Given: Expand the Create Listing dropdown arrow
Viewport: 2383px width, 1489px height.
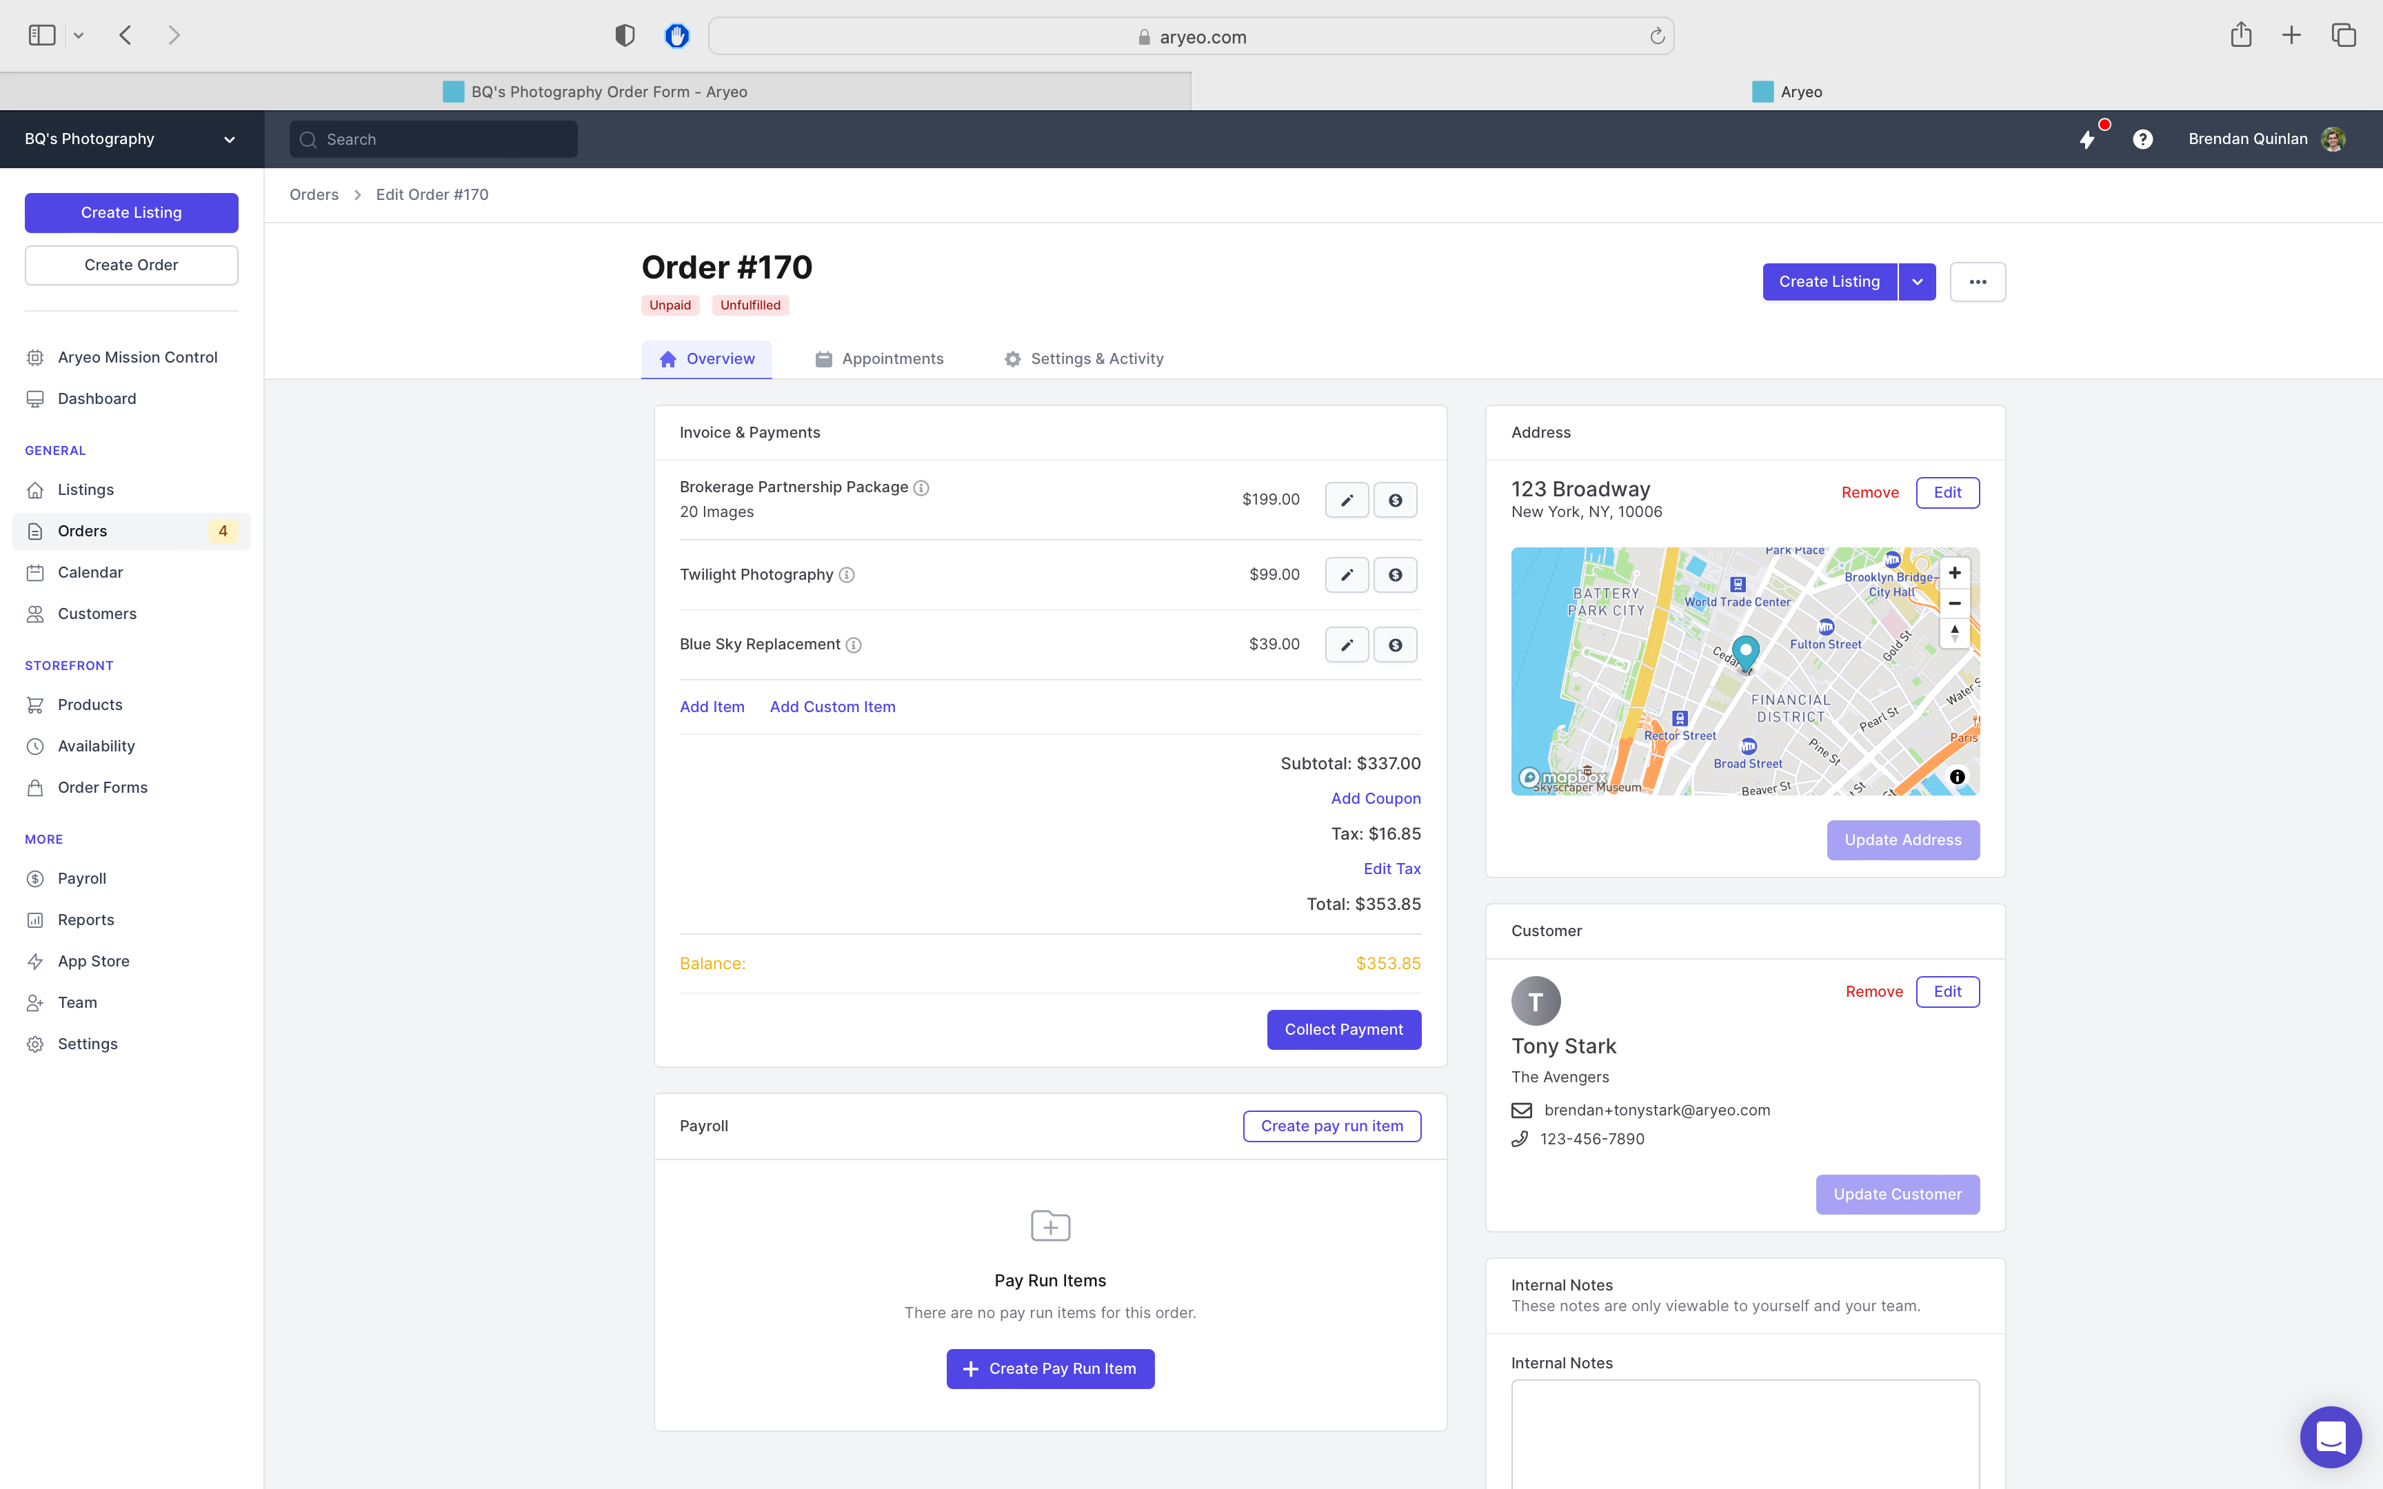Looking at the screenshot, I should [1916, 282].
